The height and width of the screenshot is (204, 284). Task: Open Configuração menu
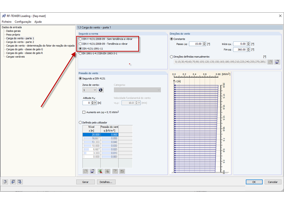pos(23,22)
